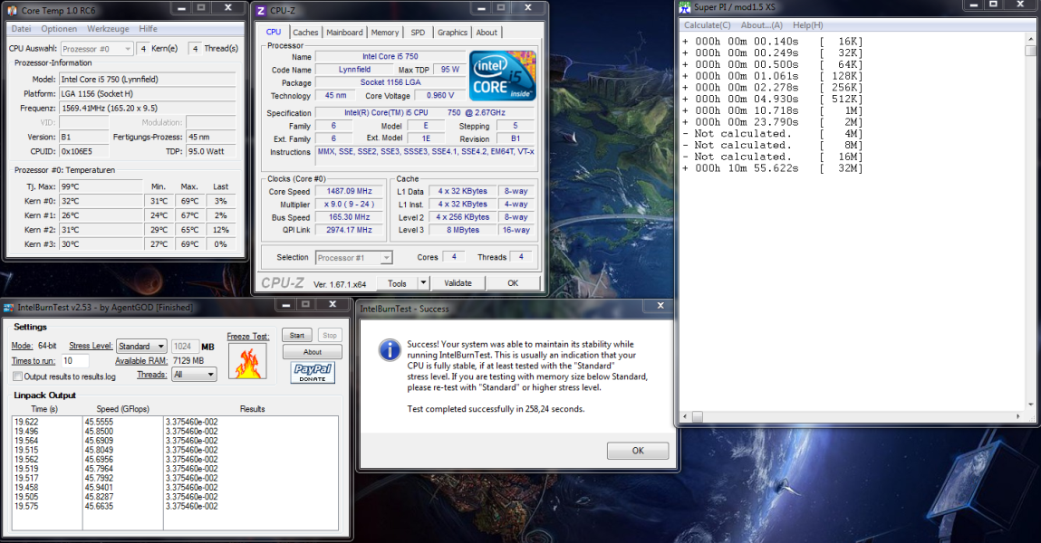The height and width of the screenshot is (543, 1041).
Task: Click the Core Speed 1487.09 MHz value
Action: tap(349, 191)
